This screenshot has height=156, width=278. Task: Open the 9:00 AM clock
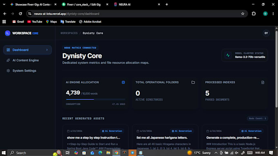click(260, 153)
